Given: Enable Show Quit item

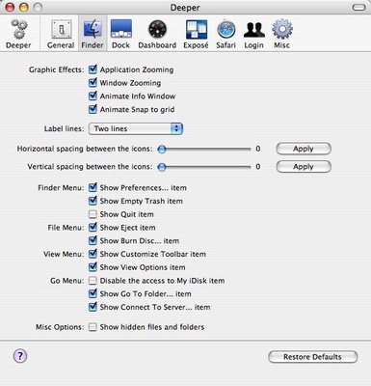Looking at the screenshot, I should coord(93,214).
